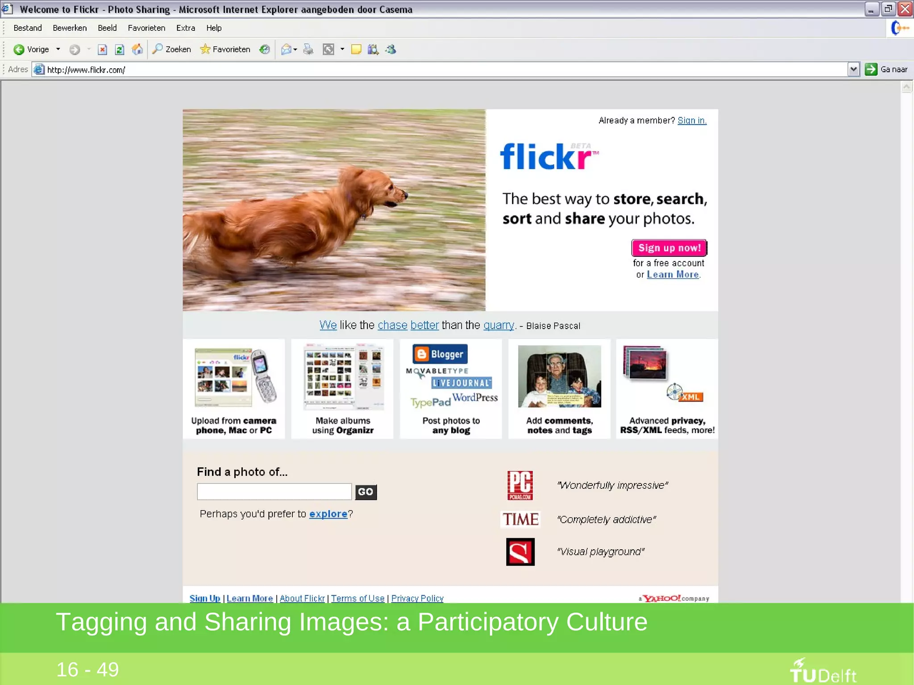Click the footer Learn More link

(249, 598)
